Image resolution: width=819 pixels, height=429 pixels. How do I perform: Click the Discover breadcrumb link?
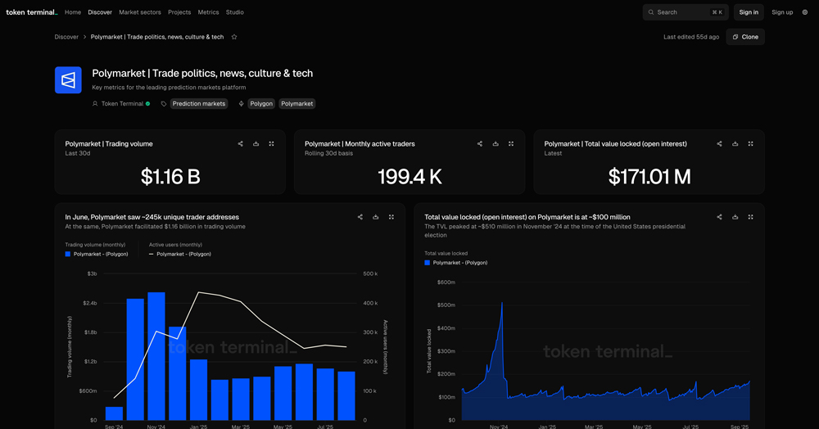(x=66, y=37)
